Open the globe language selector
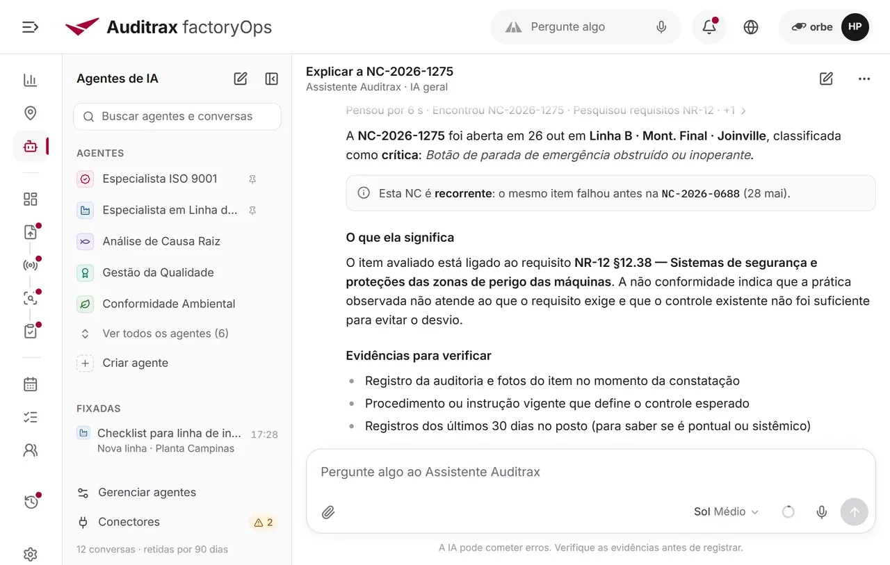This screenshot has height=565, width=890. 751,27
